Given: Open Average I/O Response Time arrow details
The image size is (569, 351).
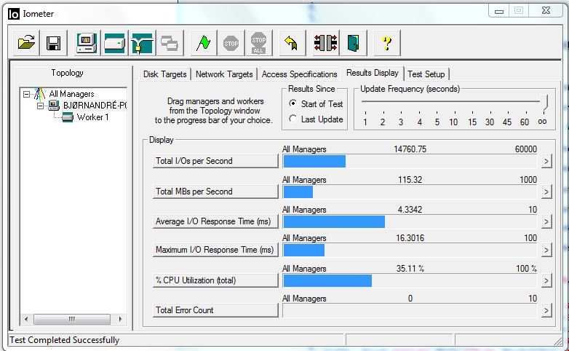Looking at the screenshot, I should [x=546, y=221].
